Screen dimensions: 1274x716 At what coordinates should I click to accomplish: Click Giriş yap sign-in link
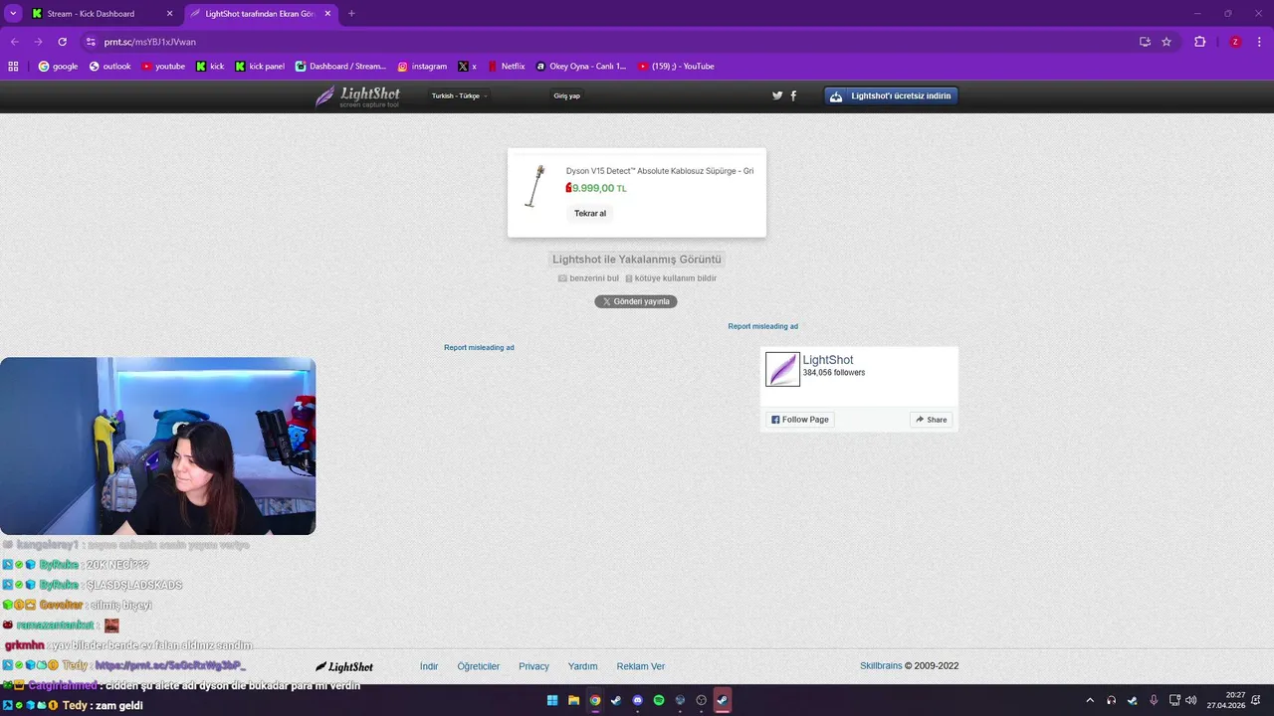[x=567, y=95]
